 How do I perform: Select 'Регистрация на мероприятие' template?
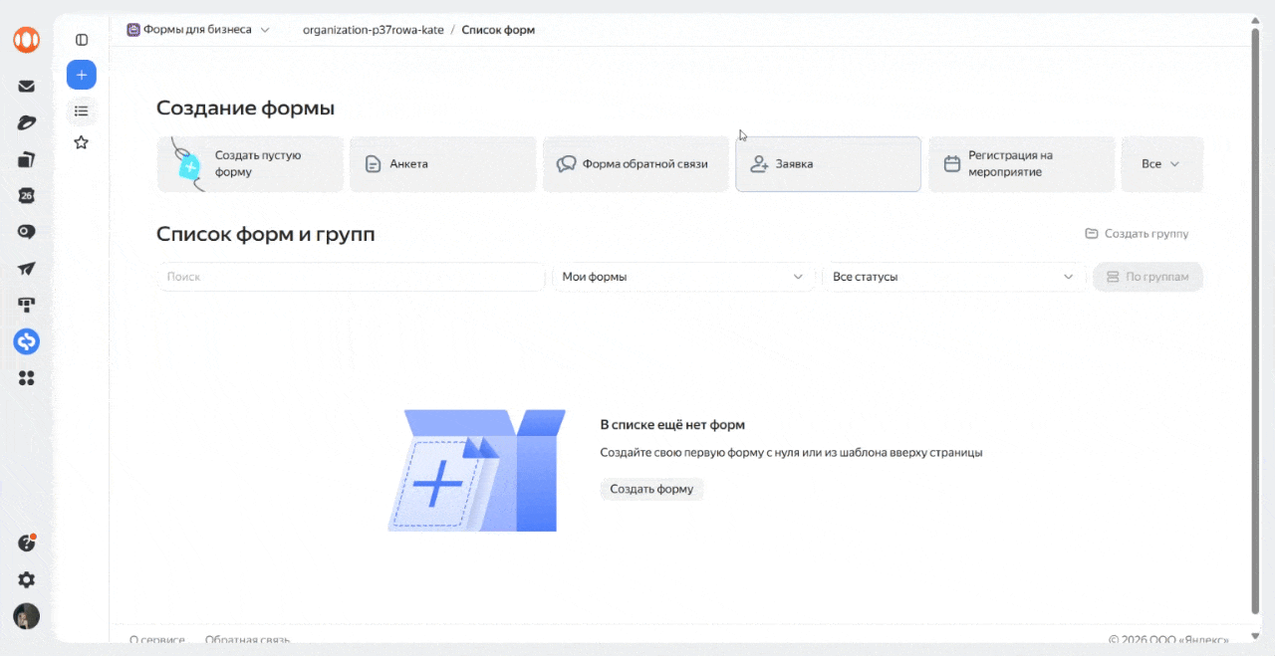tap(1022, 164)
